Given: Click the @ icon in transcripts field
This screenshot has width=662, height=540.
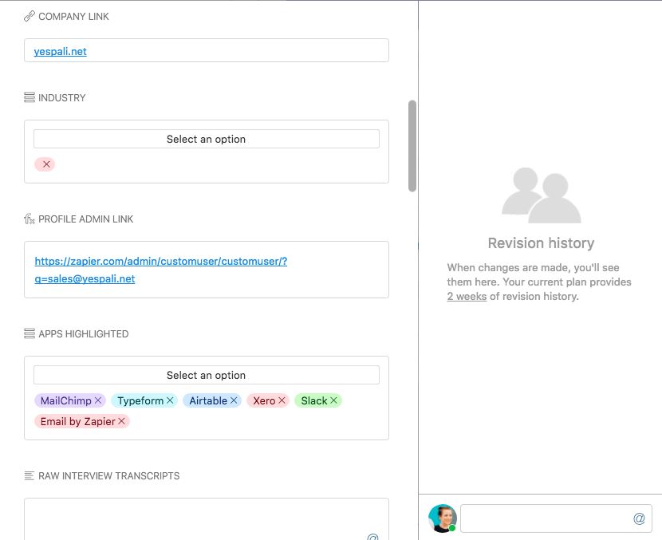Looking at the screenshot, I should tap(372, 536).
